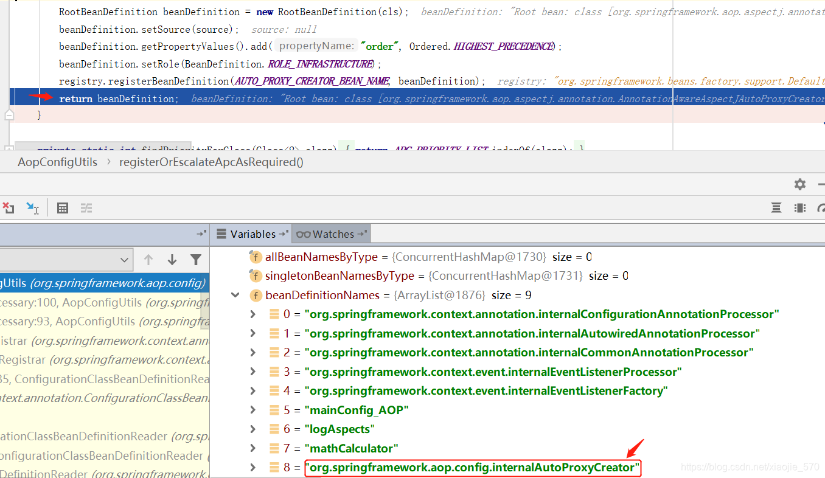The height and width of the screenshot is (478, 825).
Task: Expand element 0 internalConfigurationAnnotationProcessor
Action: pos(253,314)
